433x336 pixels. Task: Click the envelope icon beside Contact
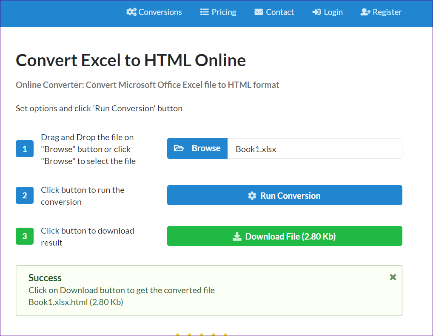click(259, 12)
